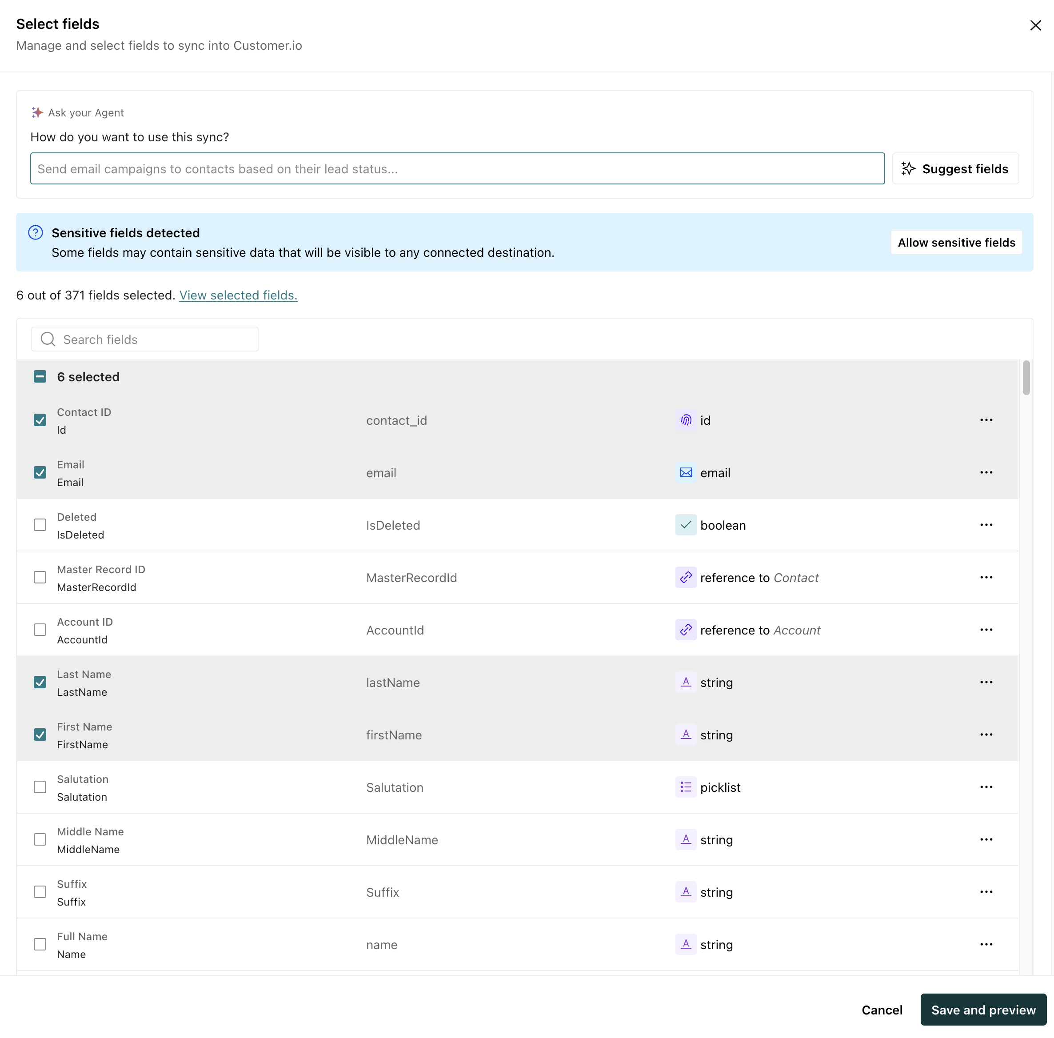The height and width of the screenshot is (1038, 1054).
Task: Check the Suffix field checkbox
Action: [40, 891]
